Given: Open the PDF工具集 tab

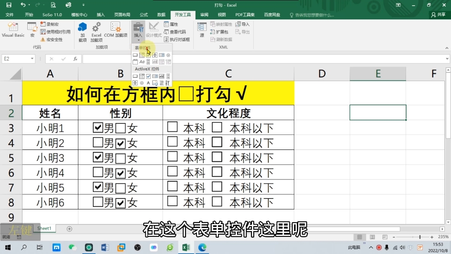Looking at the screenshot, I should point(245,15).
